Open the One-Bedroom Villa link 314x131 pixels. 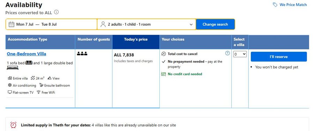27,54
